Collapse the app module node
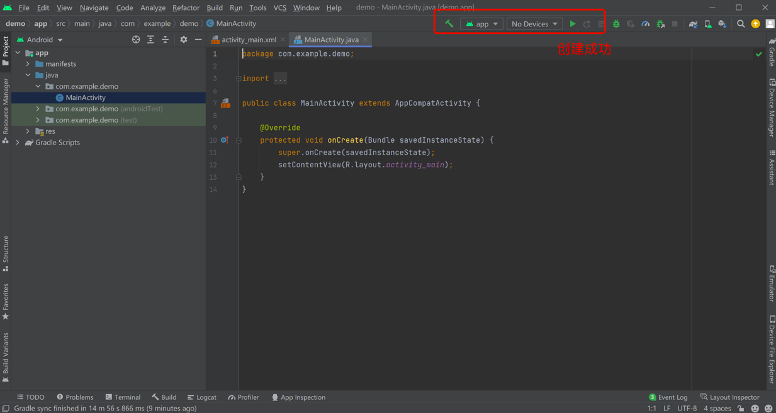 tap(18, 53)
